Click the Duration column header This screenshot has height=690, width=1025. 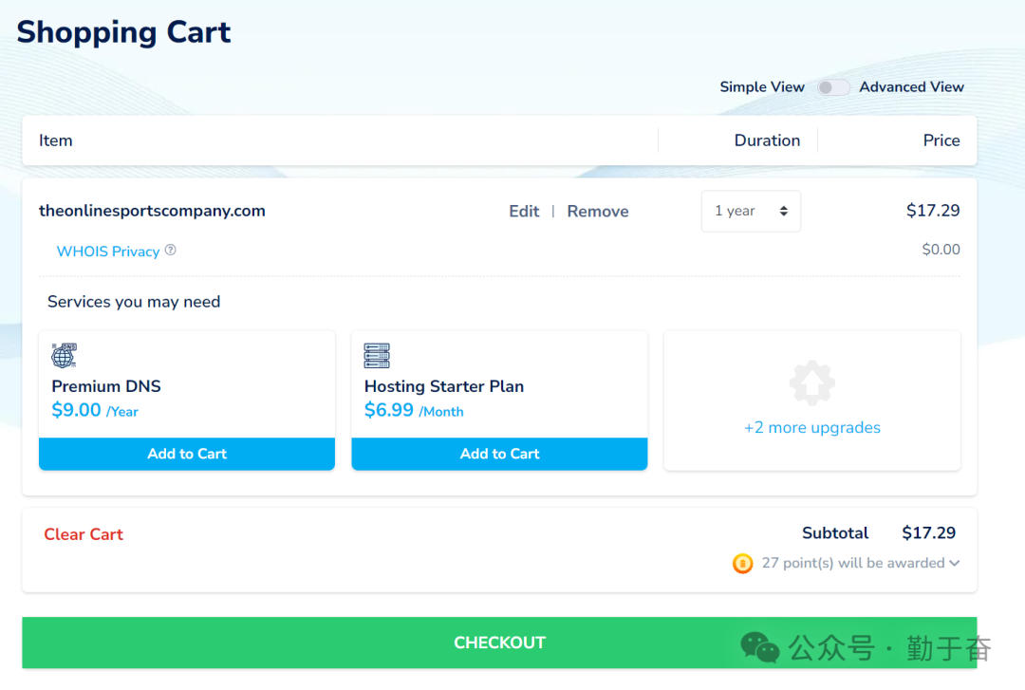(767, 140)
